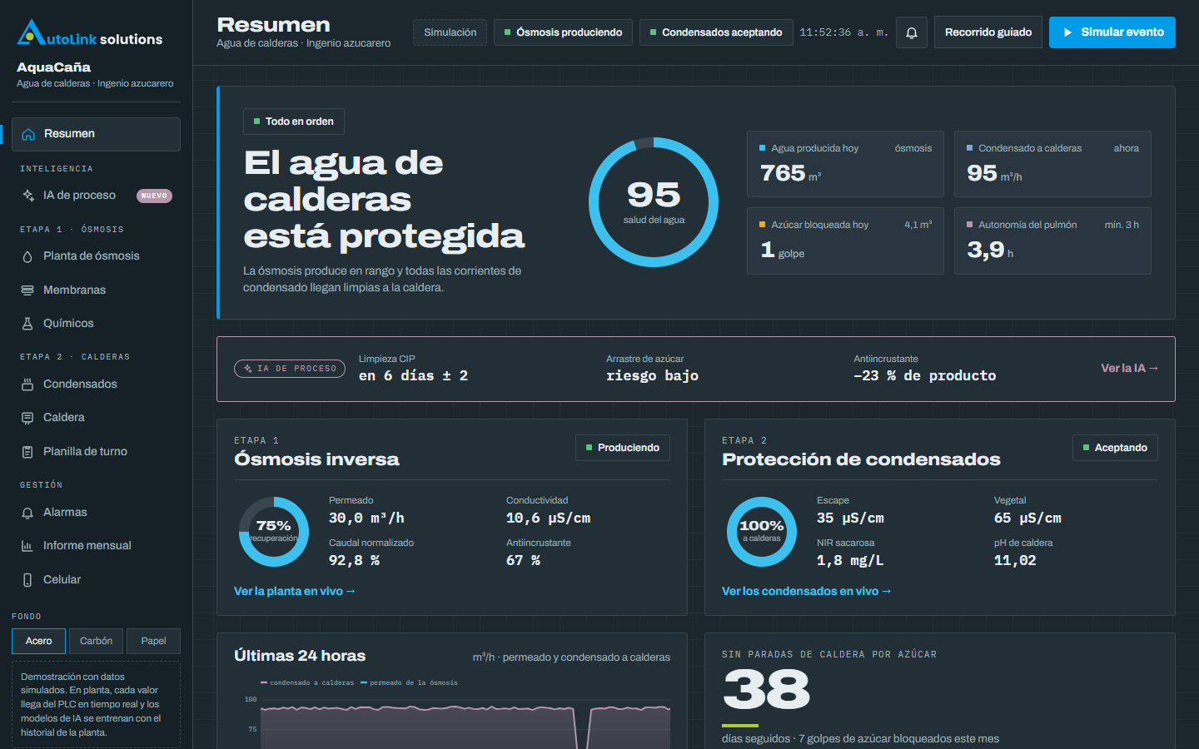Click the 95 salud del agua gauge
Screen dimensions: 1199x749
(654, 202)
